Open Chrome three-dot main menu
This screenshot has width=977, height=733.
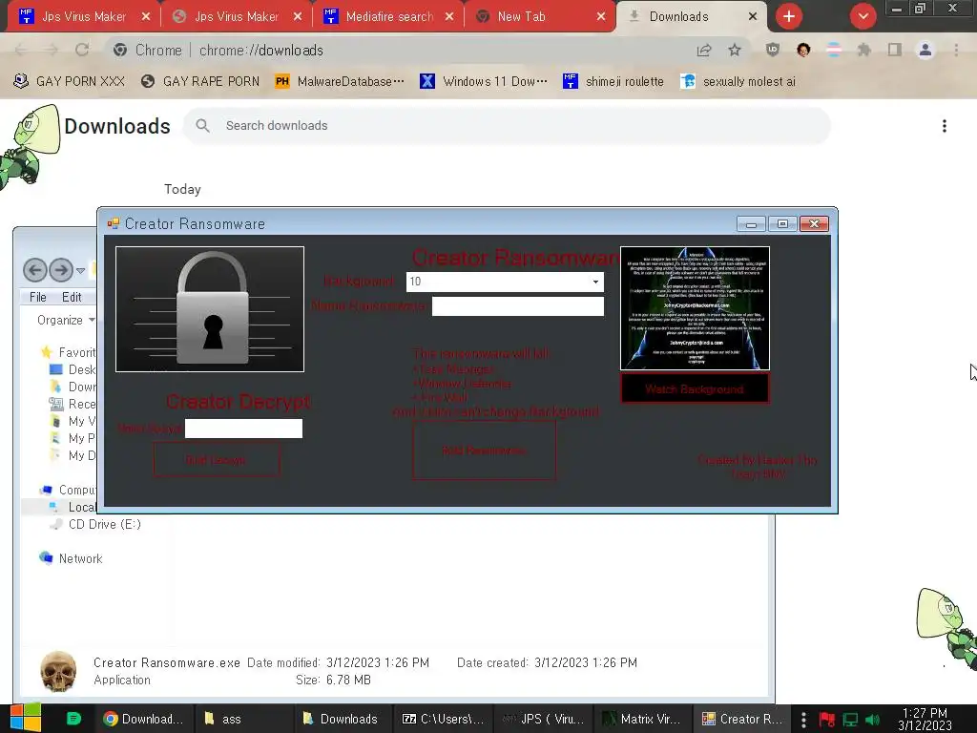point(956,50)
